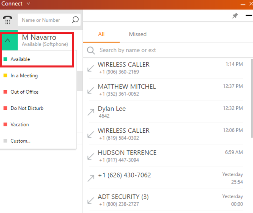Click incoming call arrow for MATTHEW MITCHEL
The height and width of the screenshot is (213, 253).
[x=91, y=90]
